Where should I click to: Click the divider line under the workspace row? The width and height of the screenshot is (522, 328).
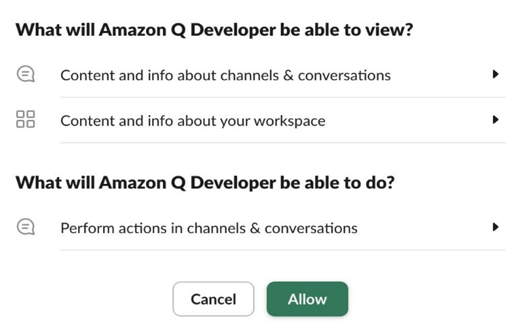[283, 143]
